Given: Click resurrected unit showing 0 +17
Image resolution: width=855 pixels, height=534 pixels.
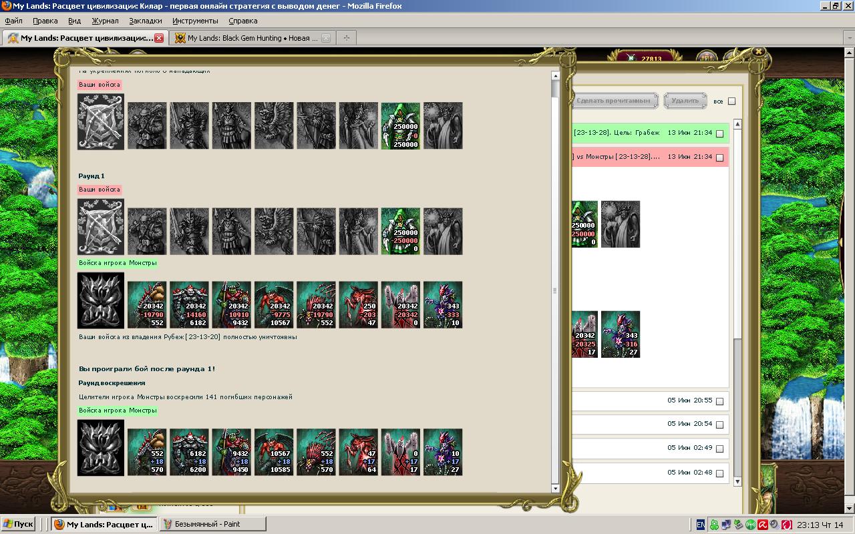Looking at the screenshot, I should [401, 452].
